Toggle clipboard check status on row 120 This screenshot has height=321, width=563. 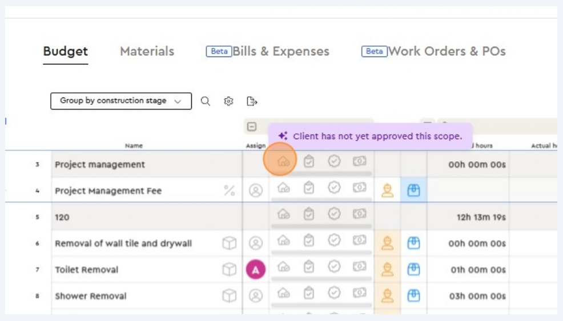tap(309, 214)
